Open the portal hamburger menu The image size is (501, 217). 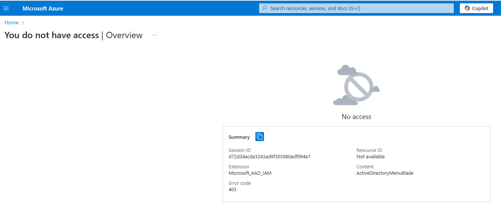click(x=6, y=8)
